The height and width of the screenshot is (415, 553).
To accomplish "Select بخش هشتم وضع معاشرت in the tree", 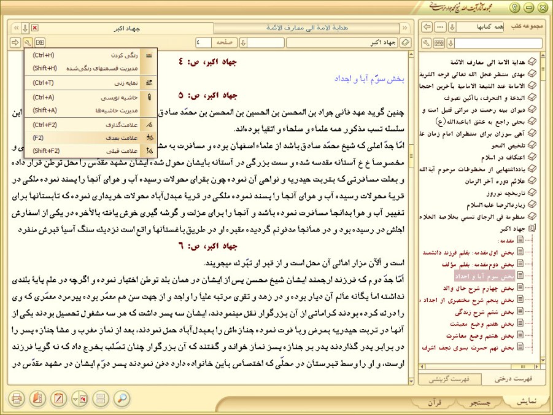I will (481, 336).
